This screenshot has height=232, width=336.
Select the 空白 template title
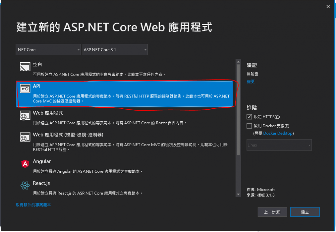coord(37,64)
